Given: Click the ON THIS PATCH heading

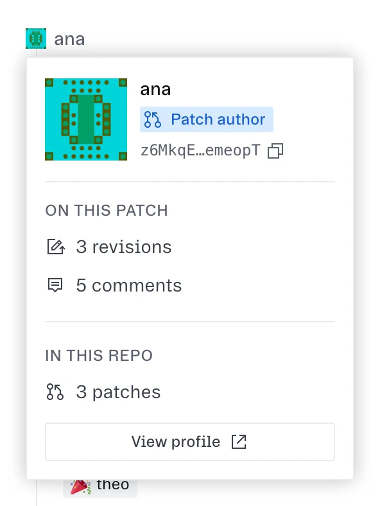Looking at the screenshot, I should click(107, 211).
